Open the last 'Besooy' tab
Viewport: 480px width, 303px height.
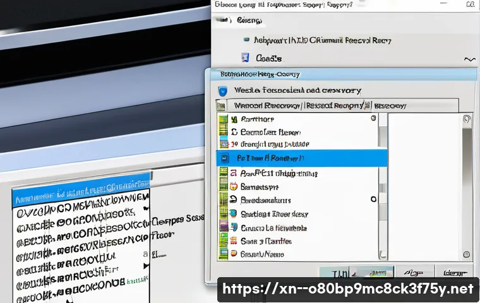click(390, 106)
